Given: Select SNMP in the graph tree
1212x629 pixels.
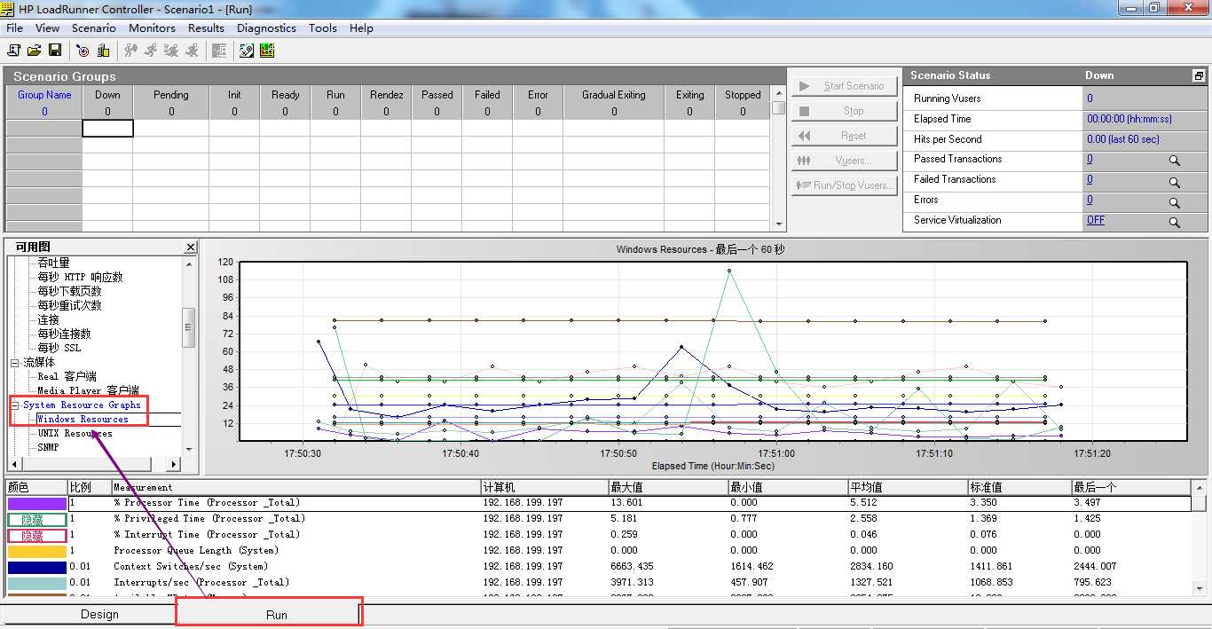Looking at the screenshot, I should [48, 448].
